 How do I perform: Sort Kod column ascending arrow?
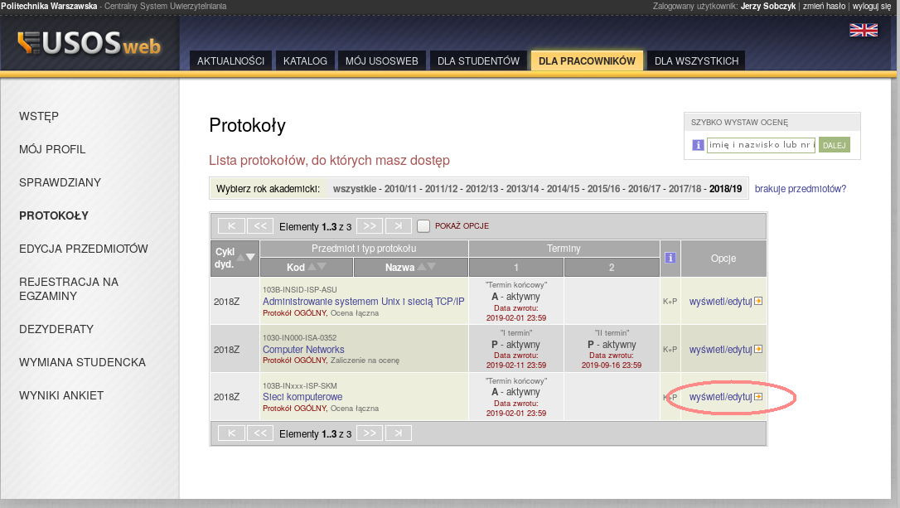pos(312,267)
